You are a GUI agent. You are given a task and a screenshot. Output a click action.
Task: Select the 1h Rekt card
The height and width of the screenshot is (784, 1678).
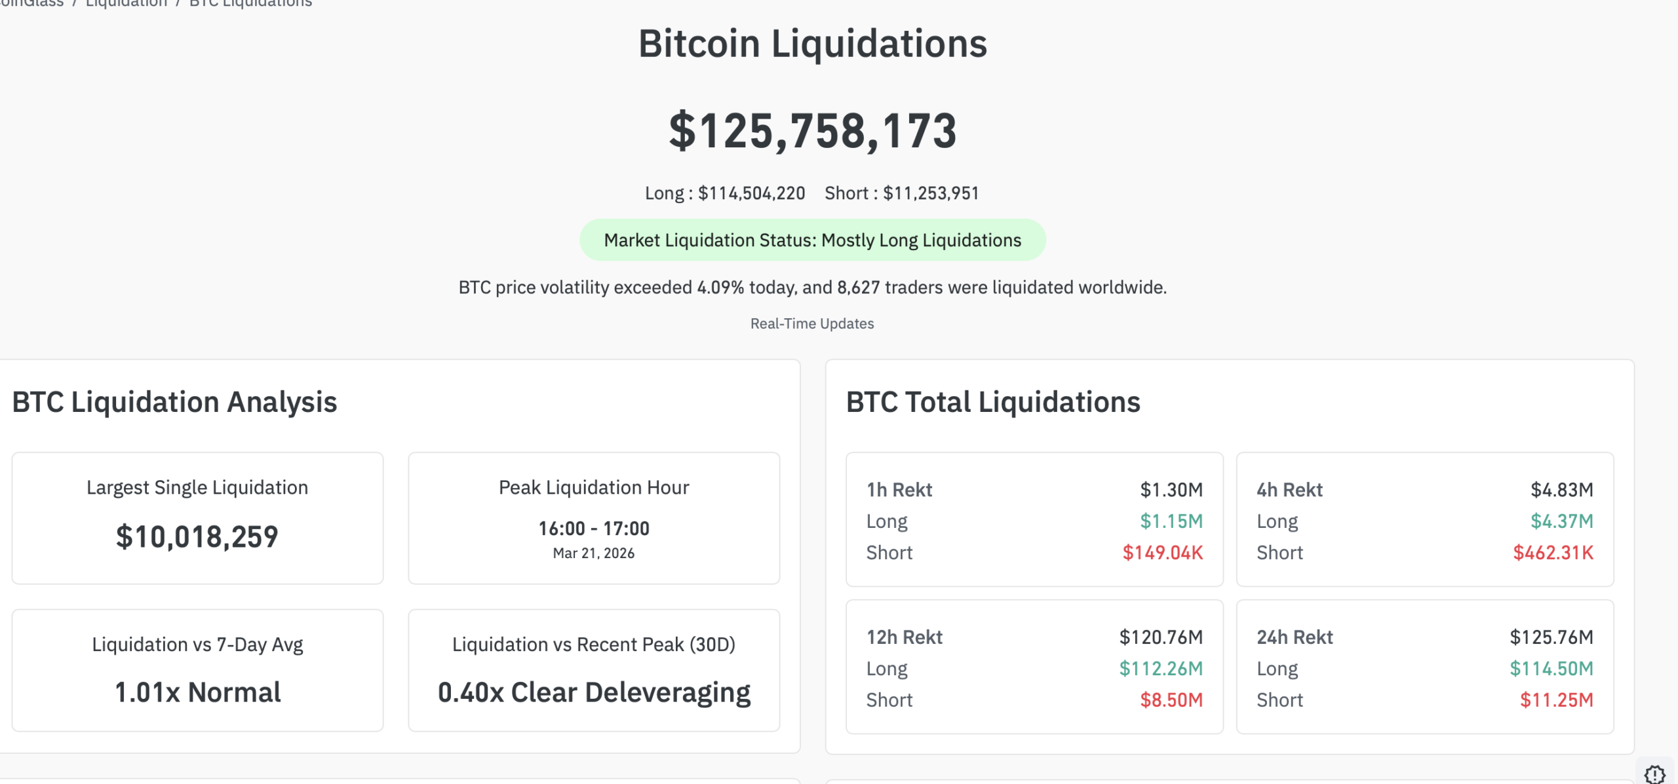[x=1034, y=519]
